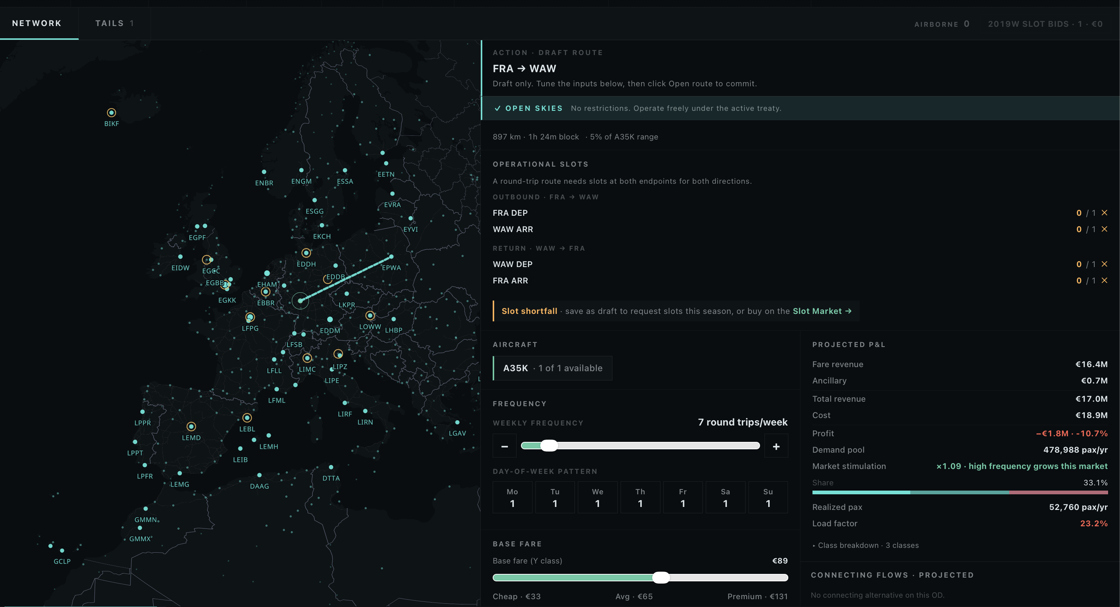Open the Slot Market link
This screenshot has width=1120, height=607.
[822, 311]
